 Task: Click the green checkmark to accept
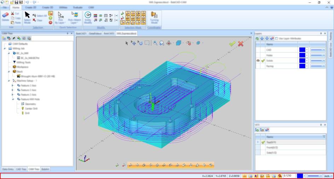point(232,43)
